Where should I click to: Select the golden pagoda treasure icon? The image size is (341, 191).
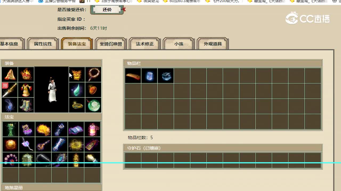76,160
